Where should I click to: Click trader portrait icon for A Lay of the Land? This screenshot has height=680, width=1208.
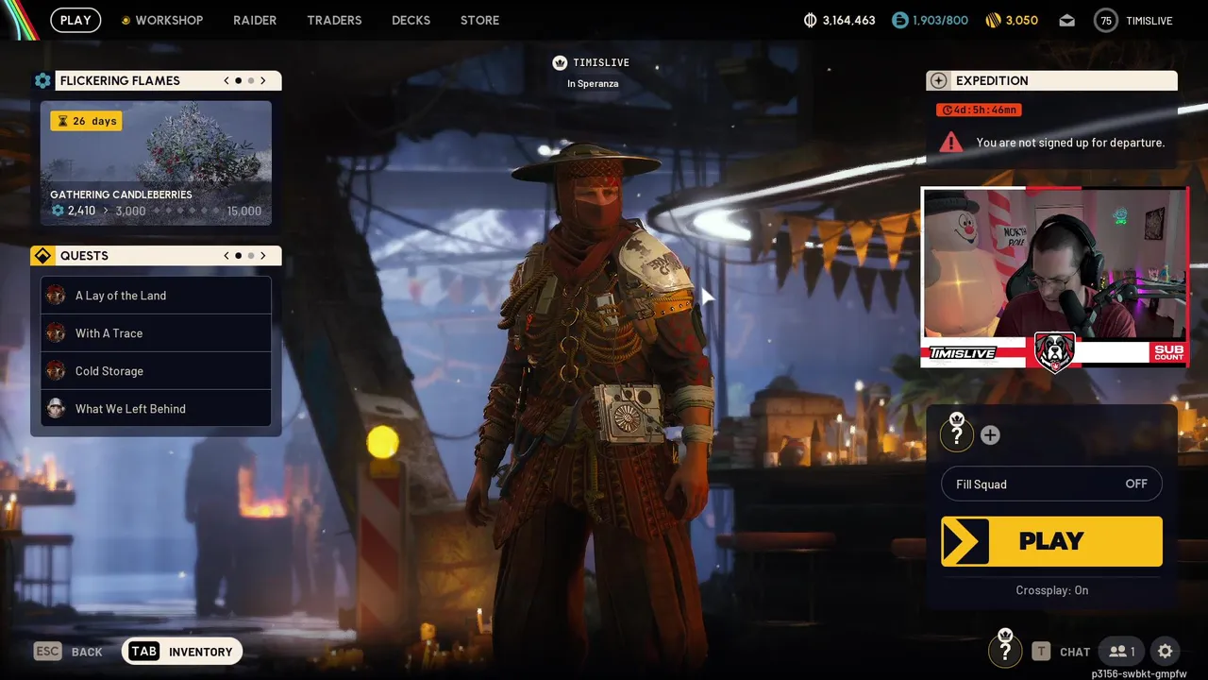pos(56,296)
